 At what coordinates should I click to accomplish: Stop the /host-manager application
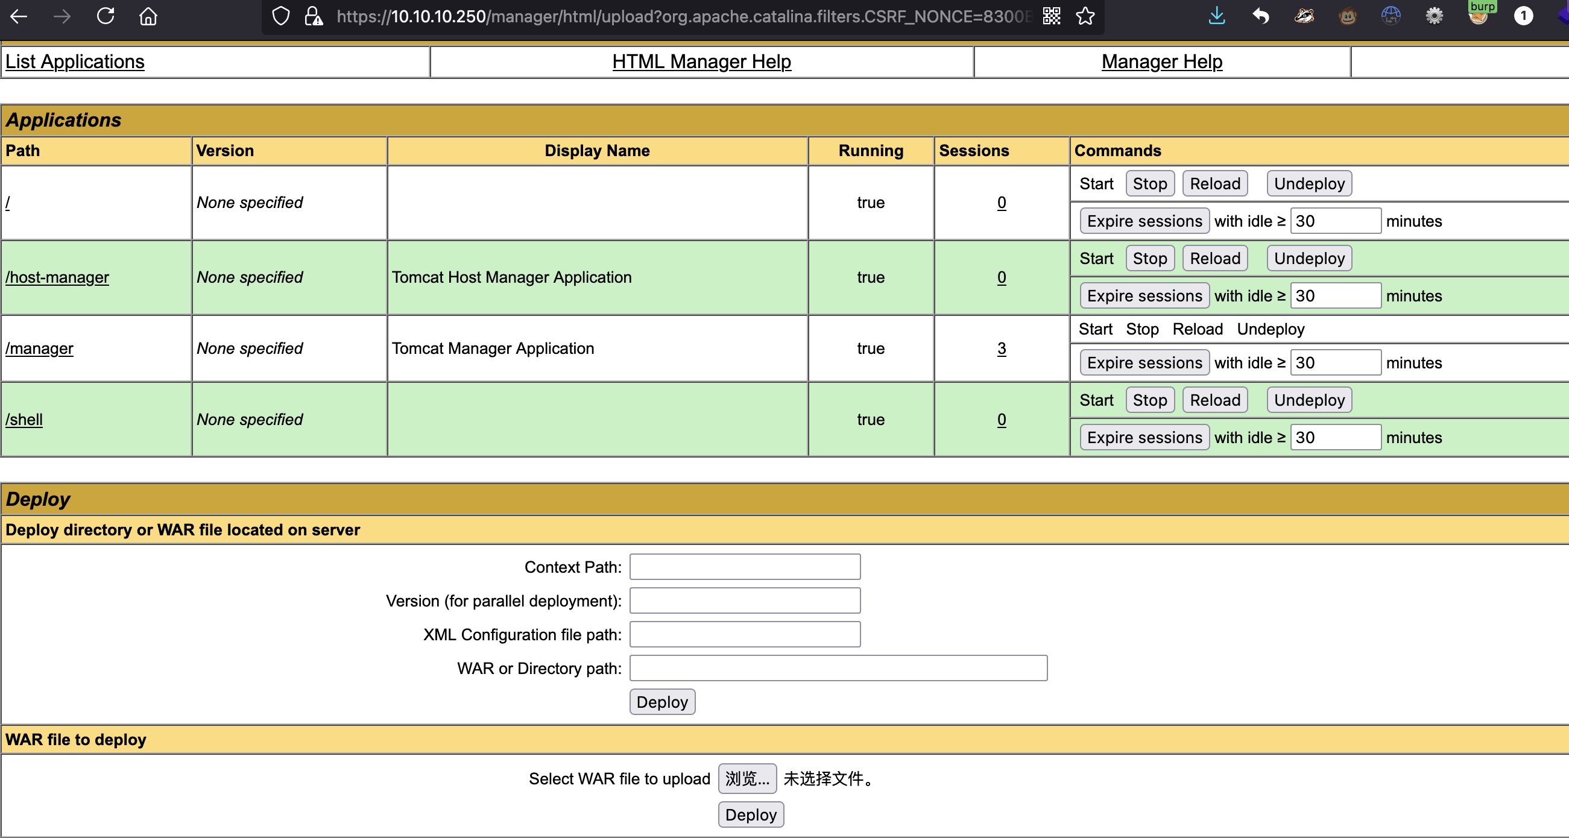(x=1149, y=258)
